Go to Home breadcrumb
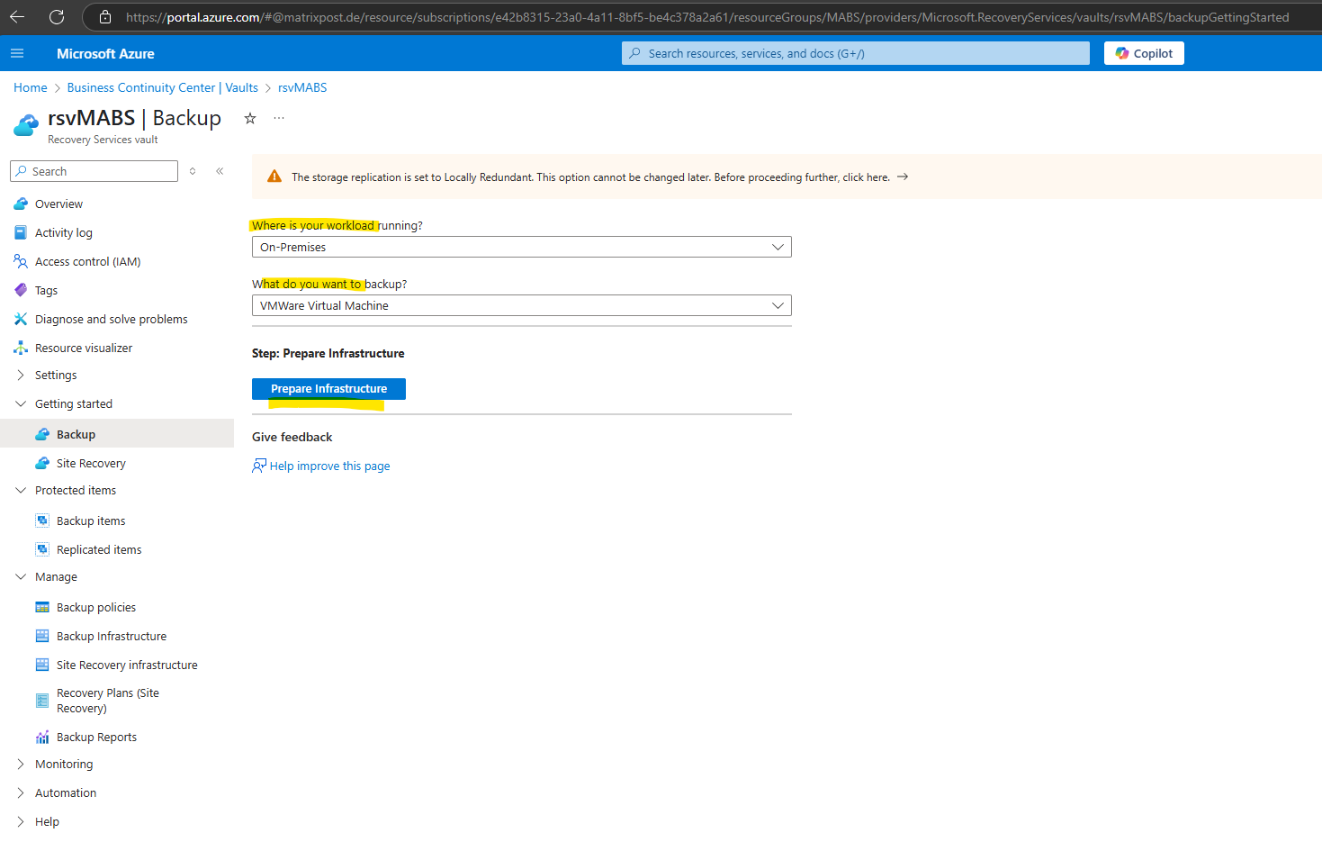Image resolution: width=1322 pixels, height=851 pixels. pyautogui.click(x=31, y=87)
